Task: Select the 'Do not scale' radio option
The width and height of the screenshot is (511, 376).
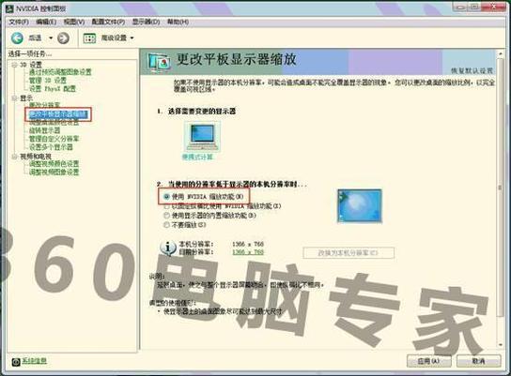Action: [166, 225]
